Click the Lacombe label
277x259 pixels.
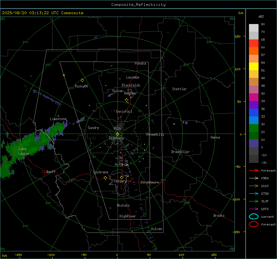pos(133,77)
